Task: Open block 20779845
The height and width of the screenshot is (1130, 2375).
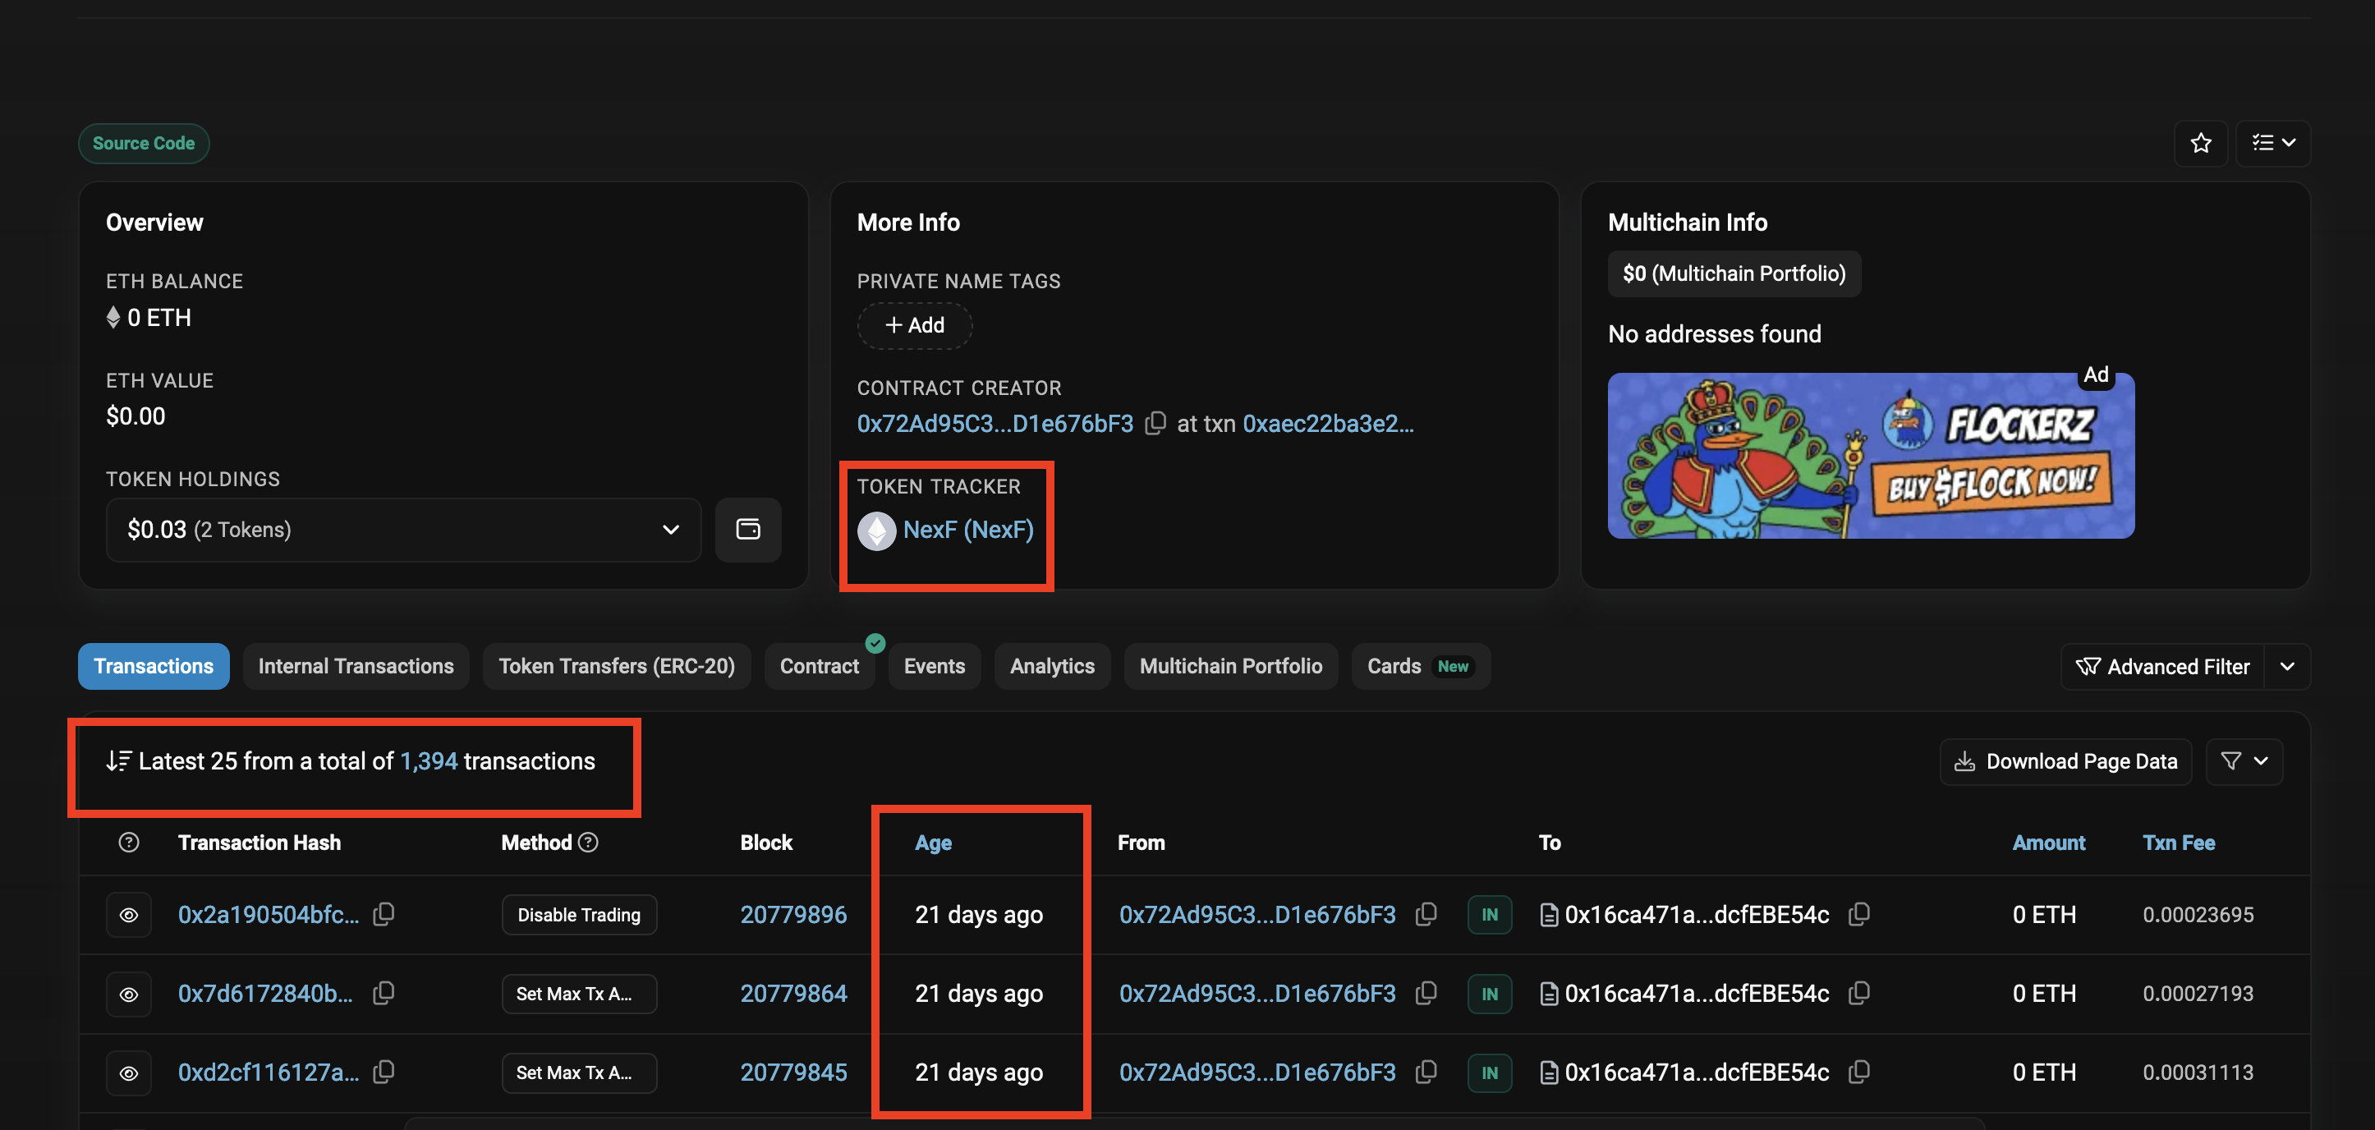Action: [792, 1073]
